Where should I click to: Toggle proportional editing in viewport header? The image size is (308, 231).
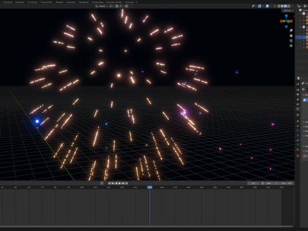coord(126,6)
